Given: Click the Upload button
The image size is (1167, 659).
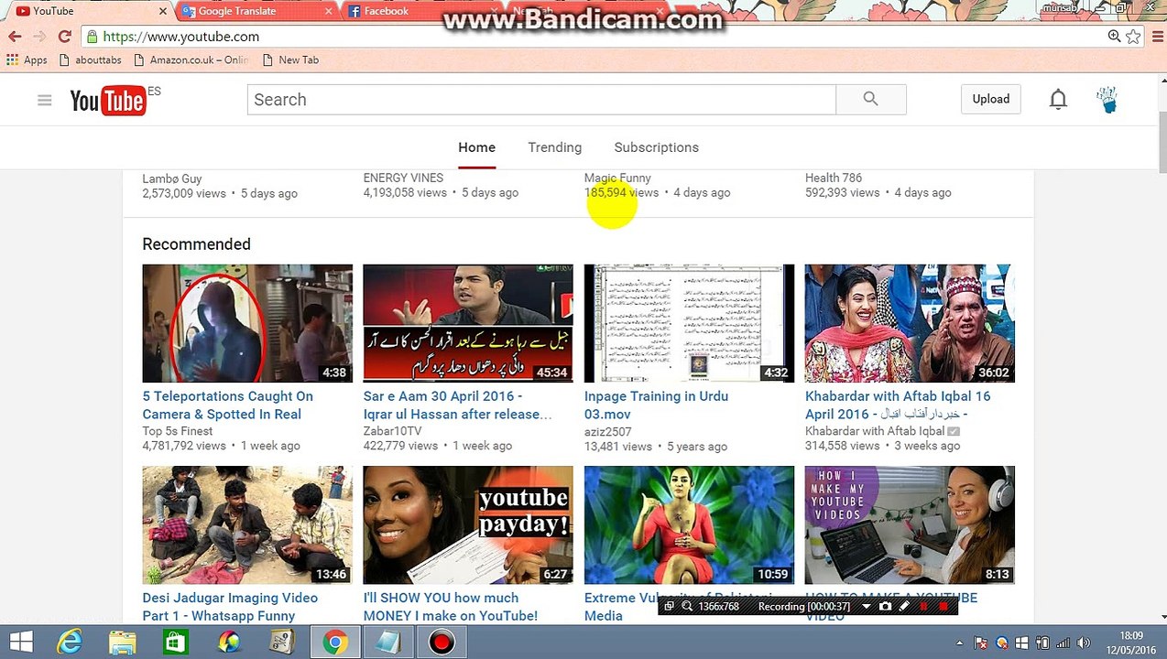Looking at the screenshot, I should coord(990,99).
